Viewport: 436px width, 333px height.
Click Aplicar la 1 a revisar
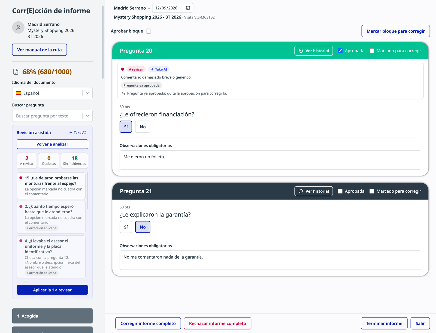point(52,290)
